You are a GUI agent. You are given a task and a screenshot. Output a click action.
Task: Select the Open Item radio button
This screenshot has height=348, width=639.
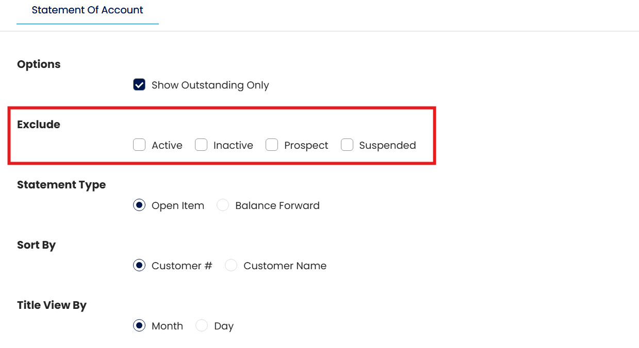139,205
